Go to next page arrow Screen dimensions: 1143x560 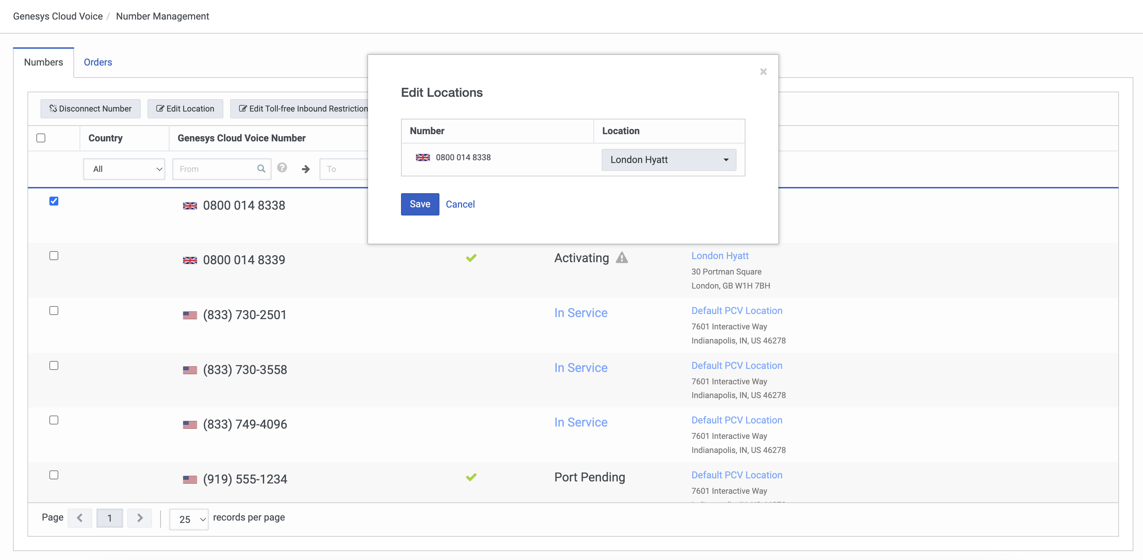coord(139,518)
